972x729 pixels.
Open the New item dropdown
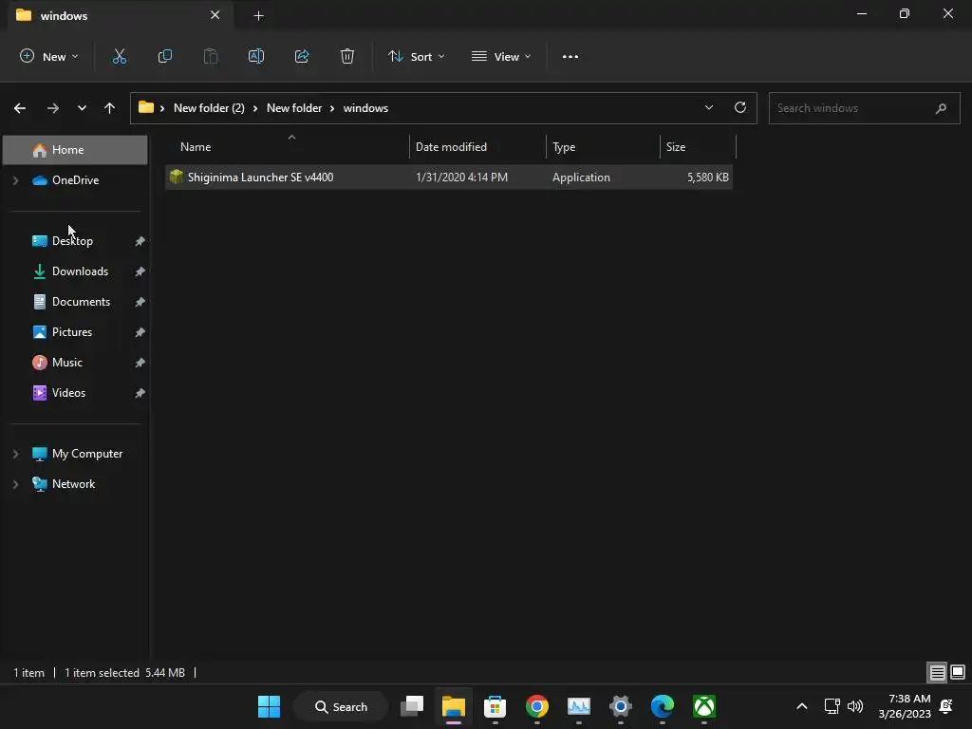pyautogui.click(x=49, y=56)
